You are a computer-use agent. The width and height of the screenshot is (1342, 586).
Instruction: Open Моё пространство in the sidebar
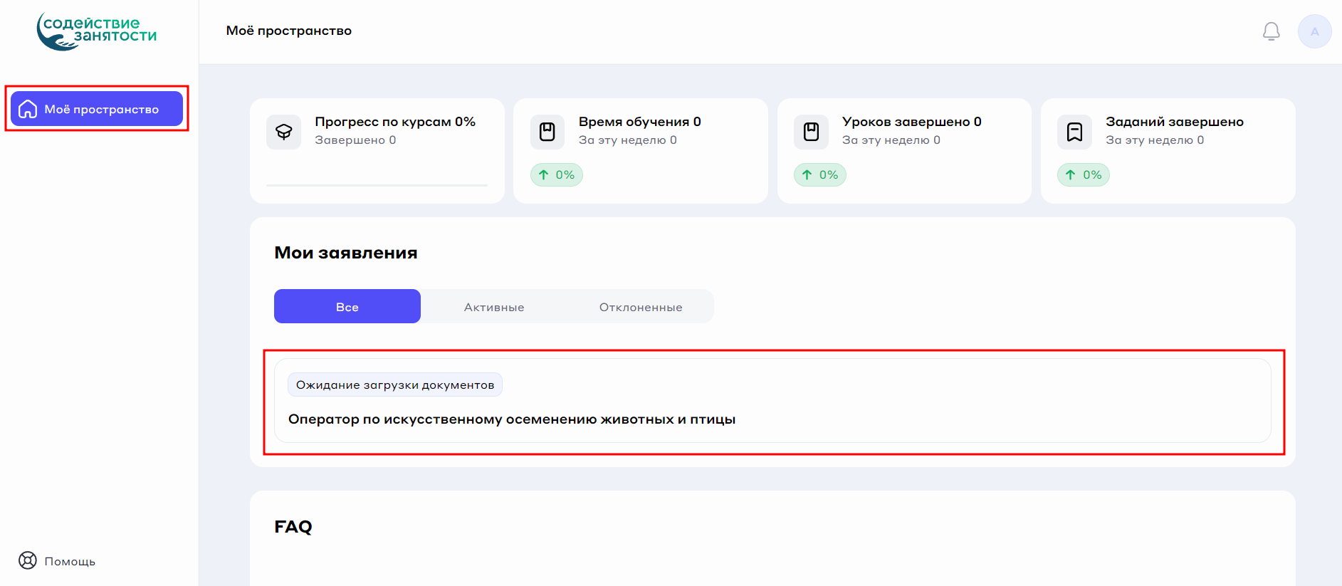101,109
